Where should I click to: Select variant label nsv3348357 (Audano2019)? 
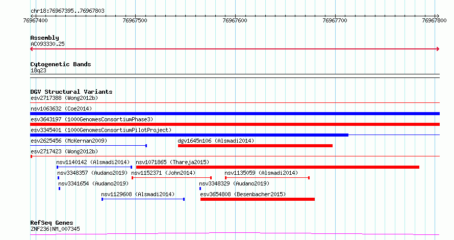click(x=92, y=173)
